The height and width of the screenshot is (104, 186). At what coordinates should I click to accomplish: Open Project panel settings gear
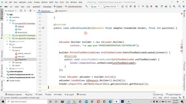tap(30, 11)
